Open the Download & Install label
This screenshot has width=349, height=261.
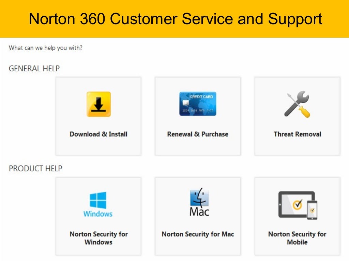click(x=98, y=134)
